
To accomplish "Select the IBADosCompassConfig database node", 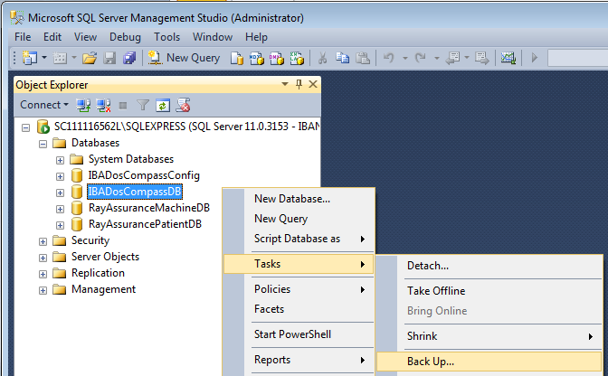I will coord(143,175).
